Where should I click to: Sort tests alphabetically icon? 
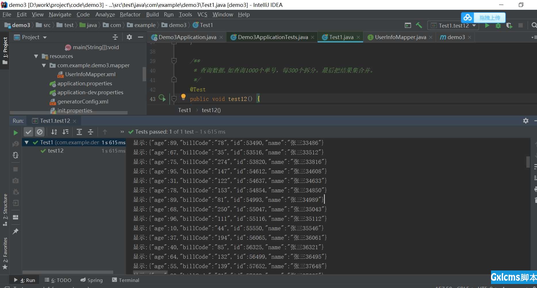tap(54, 132)
